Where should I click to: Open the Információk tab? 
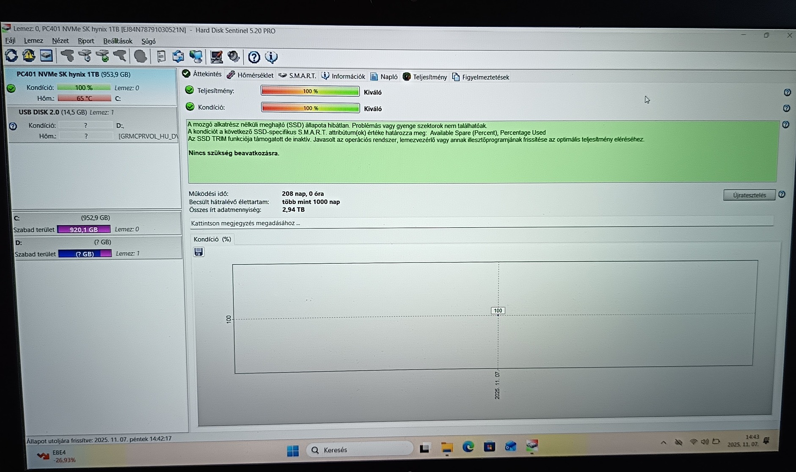[x=343, y=76]
